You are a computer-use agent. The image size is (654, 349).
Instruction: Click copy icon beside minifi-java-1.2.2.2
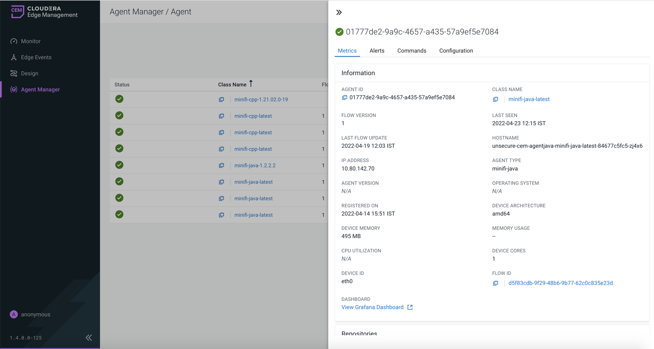click(x=222, y=165)
